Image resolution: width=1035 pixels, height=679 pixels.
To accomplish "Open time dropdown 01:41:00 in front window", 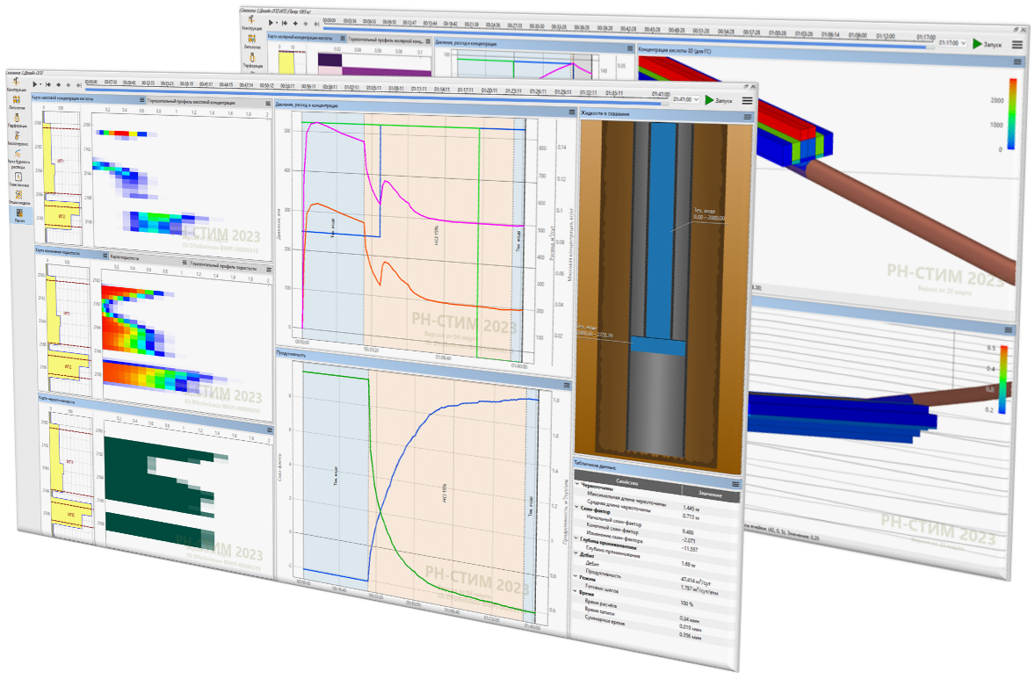I will pos(686,99).
